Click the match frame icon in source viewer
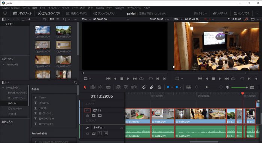The width and height of the screenshot is (262, 143). [x=151, y=79]
